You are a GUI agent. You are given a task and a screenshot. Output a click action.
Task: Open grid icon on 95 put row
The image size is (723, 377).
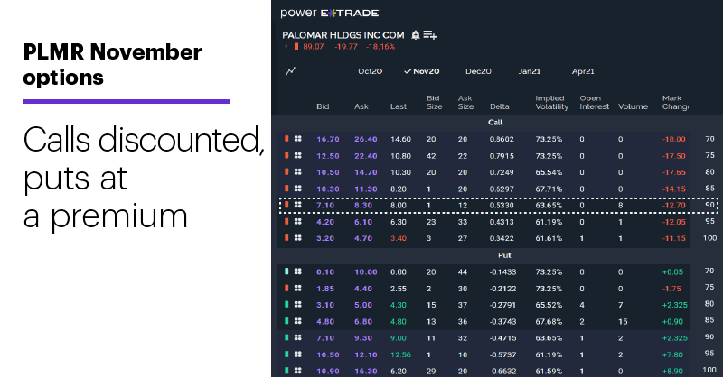pyautogui.click(x=298, y=354)
